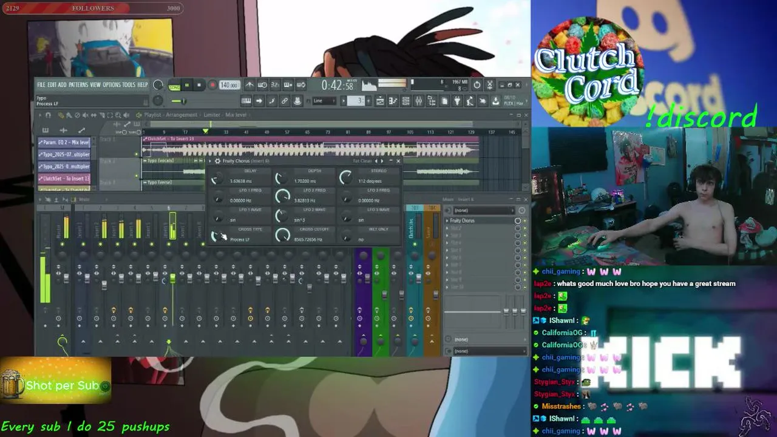Click the stop playback button
This screenshot has height=437, width=777.
click(x=199, y=86)
